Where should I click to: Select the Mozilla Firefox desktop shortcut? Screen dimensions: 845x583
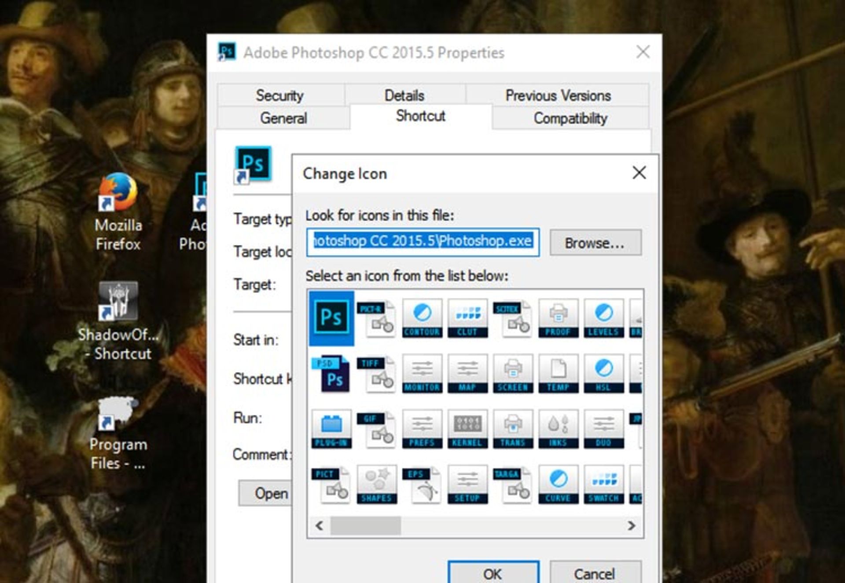point(118,212)
